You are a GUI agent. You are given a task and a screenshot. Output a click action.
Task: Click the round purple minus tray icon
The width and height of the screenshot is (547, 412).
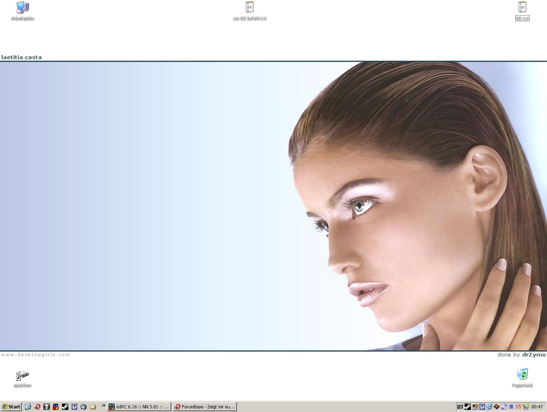(504, 407)
